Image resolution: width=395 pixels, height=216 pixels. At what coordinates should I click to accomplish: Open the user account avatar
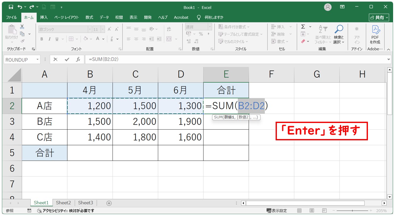(328, 7)
